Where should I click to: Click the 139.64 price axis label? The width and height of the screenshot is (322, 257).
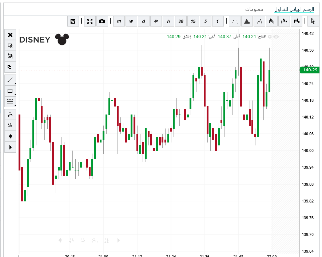coord(307,251)
